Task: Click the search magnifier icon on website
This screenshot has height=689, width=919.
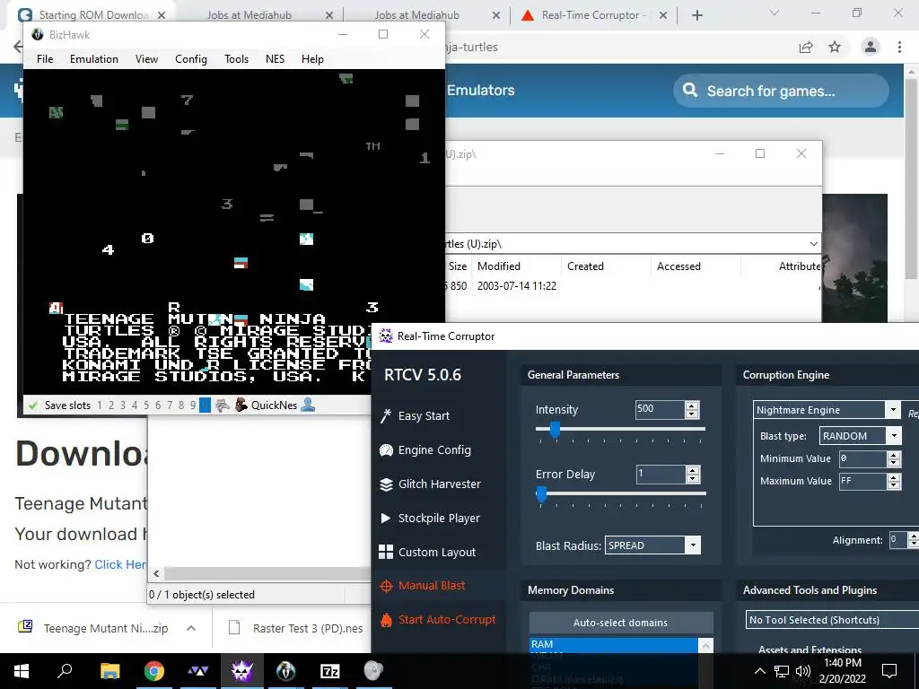Action: click(x=690, y=91)
